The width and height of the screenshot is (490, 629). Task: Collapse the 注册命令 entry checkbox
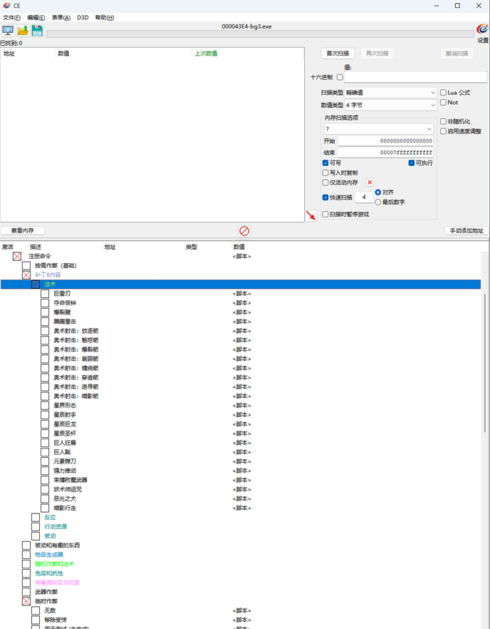pos(17,256)
